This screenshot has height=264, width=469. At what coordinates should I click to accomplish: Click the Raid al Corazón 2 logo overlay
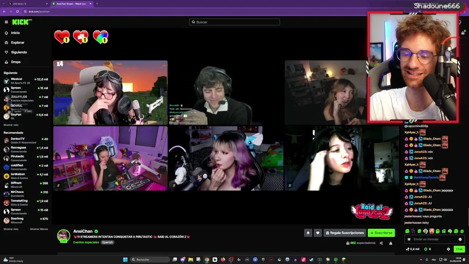[x=372, y=212]
